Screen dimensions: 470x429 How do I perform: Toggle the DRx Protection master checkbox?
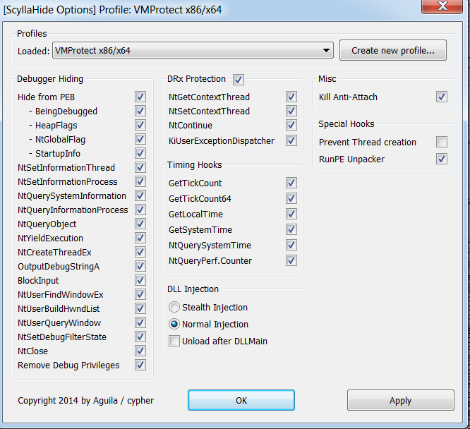[239, 80]
